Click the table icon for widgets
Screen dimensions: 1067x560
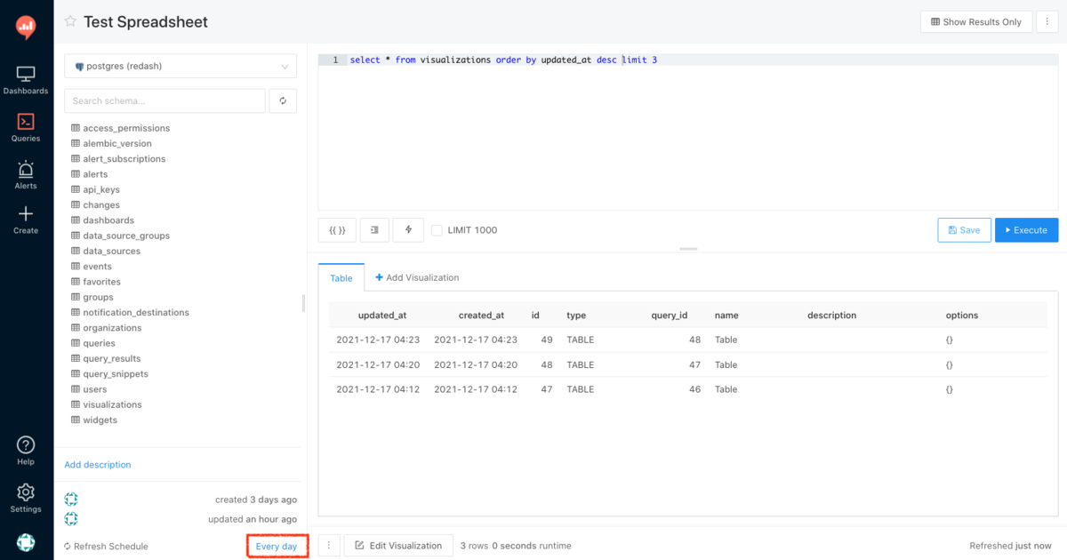[76, 420]
